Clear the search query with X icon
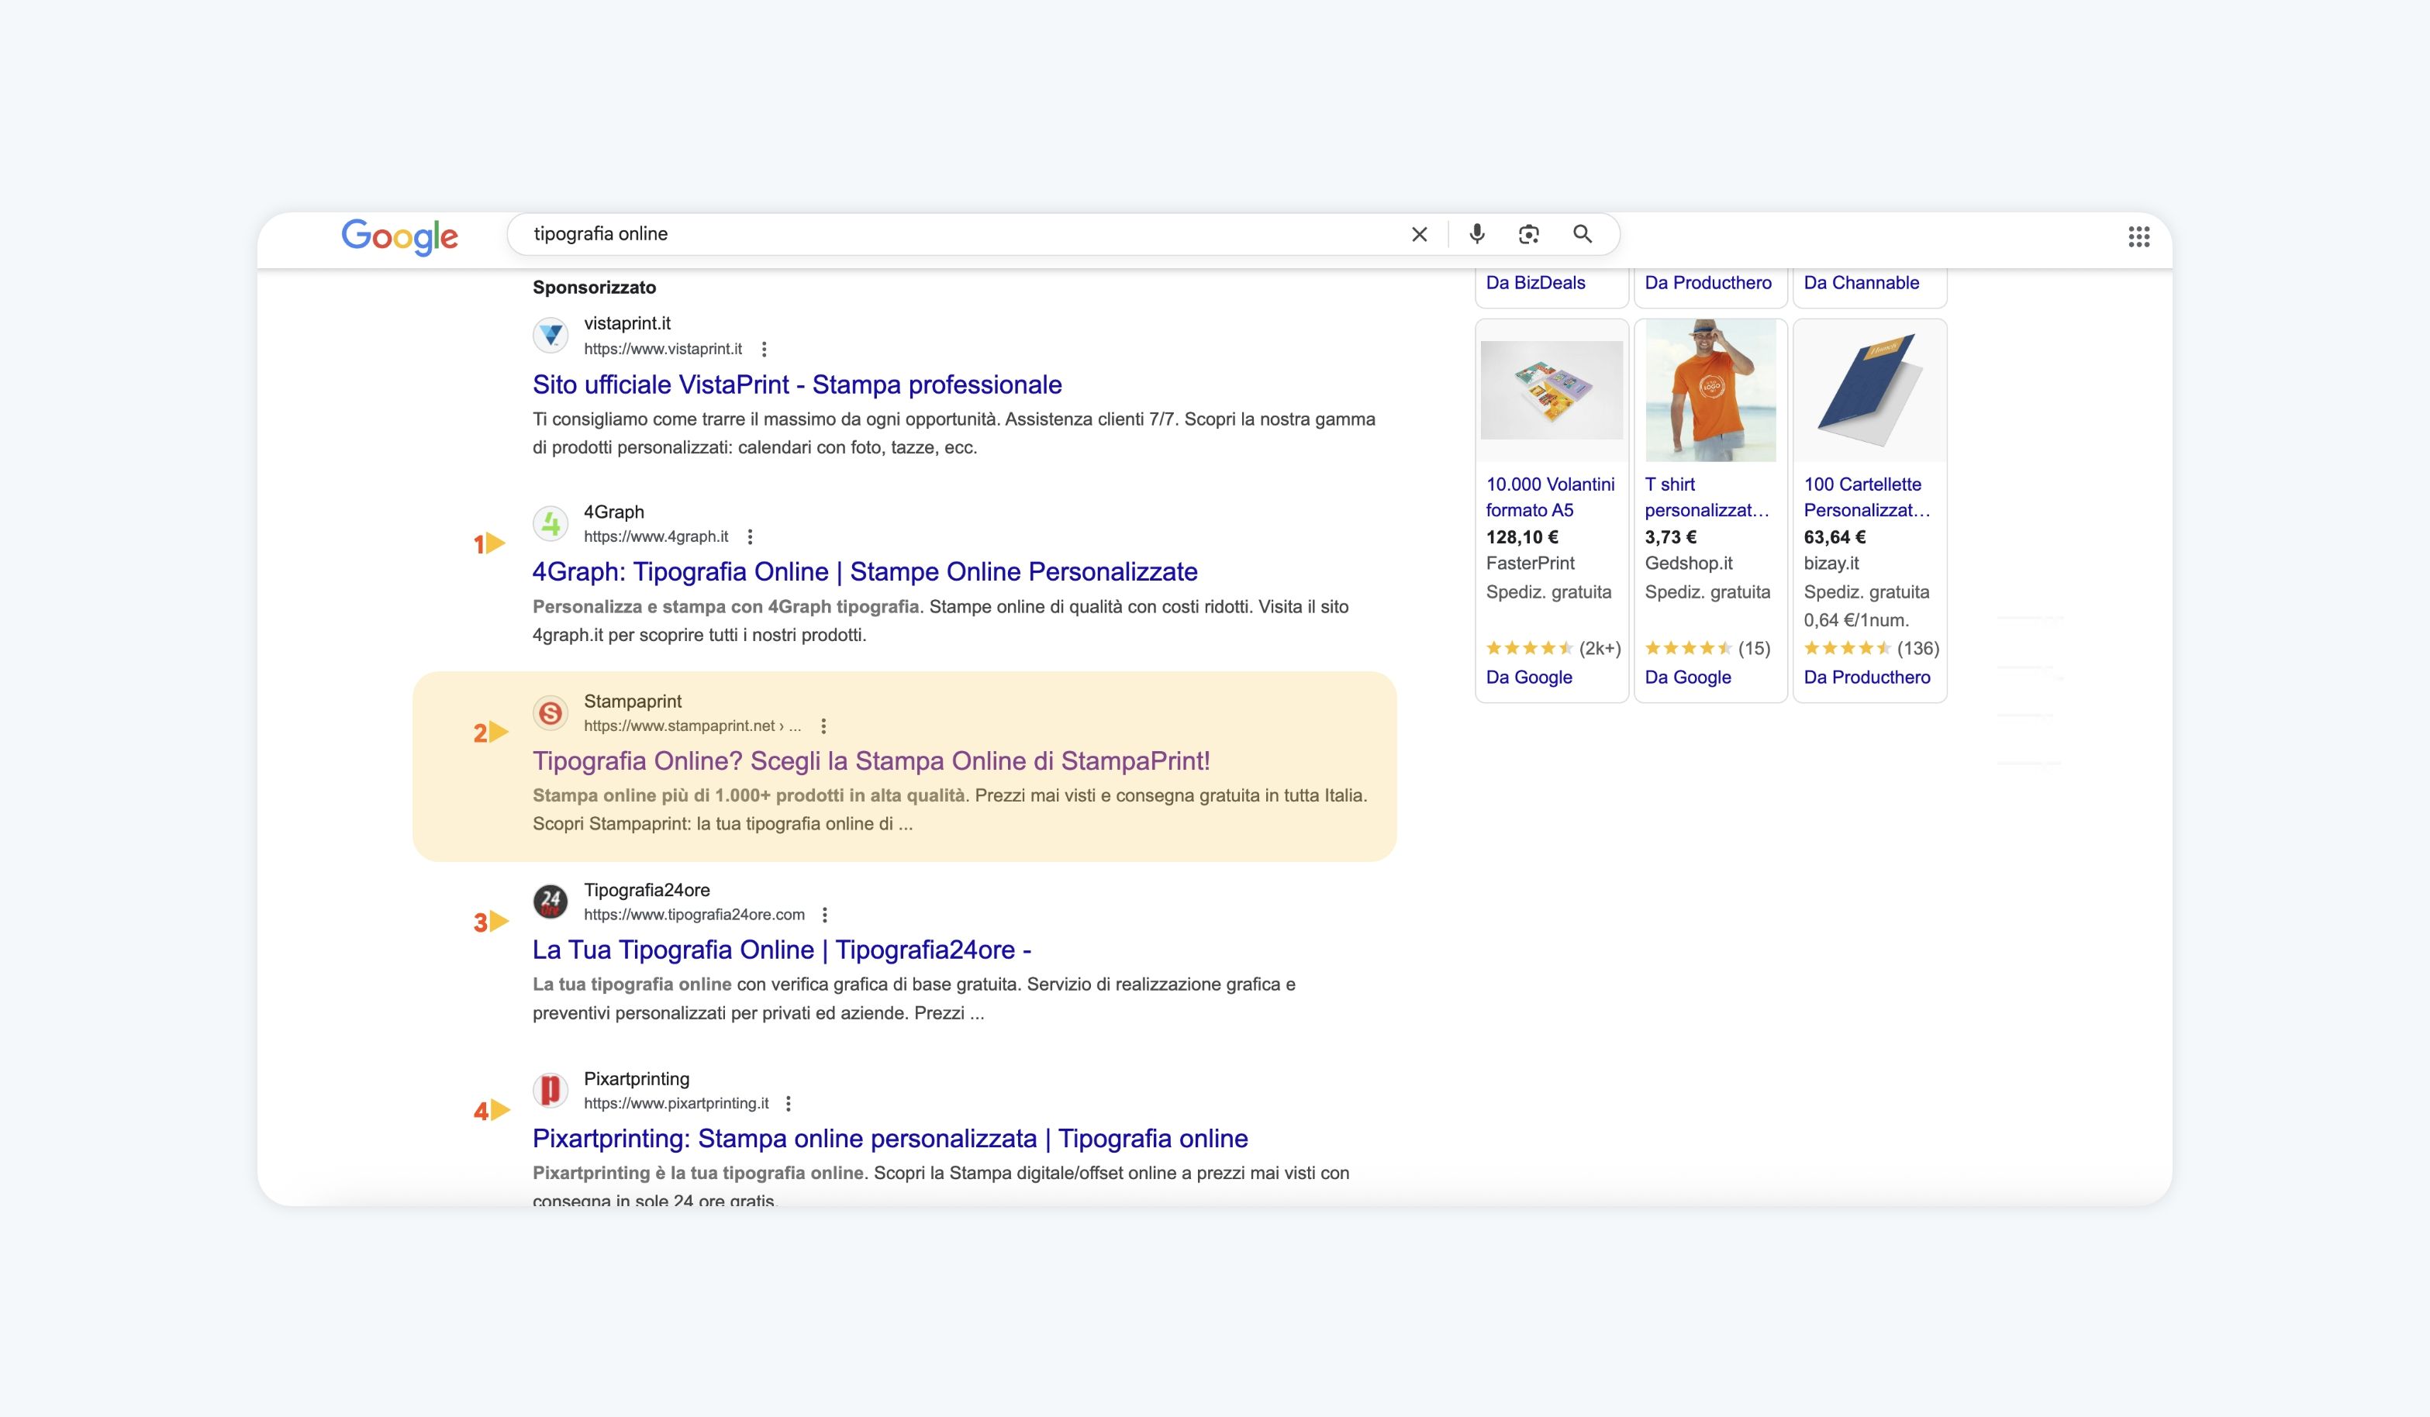Viewport: 2430px width, 1417px height. (1420, 234)
